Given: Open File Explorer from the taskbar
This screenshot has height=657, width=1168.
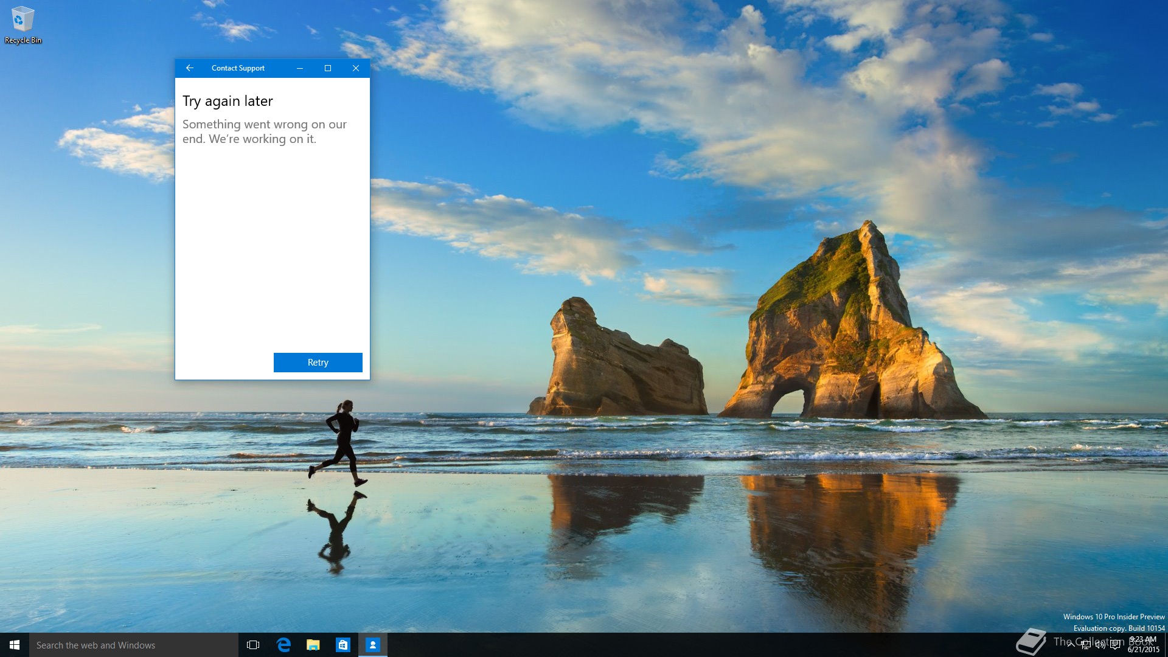Looking at the screenshot, I should point(313,645).
